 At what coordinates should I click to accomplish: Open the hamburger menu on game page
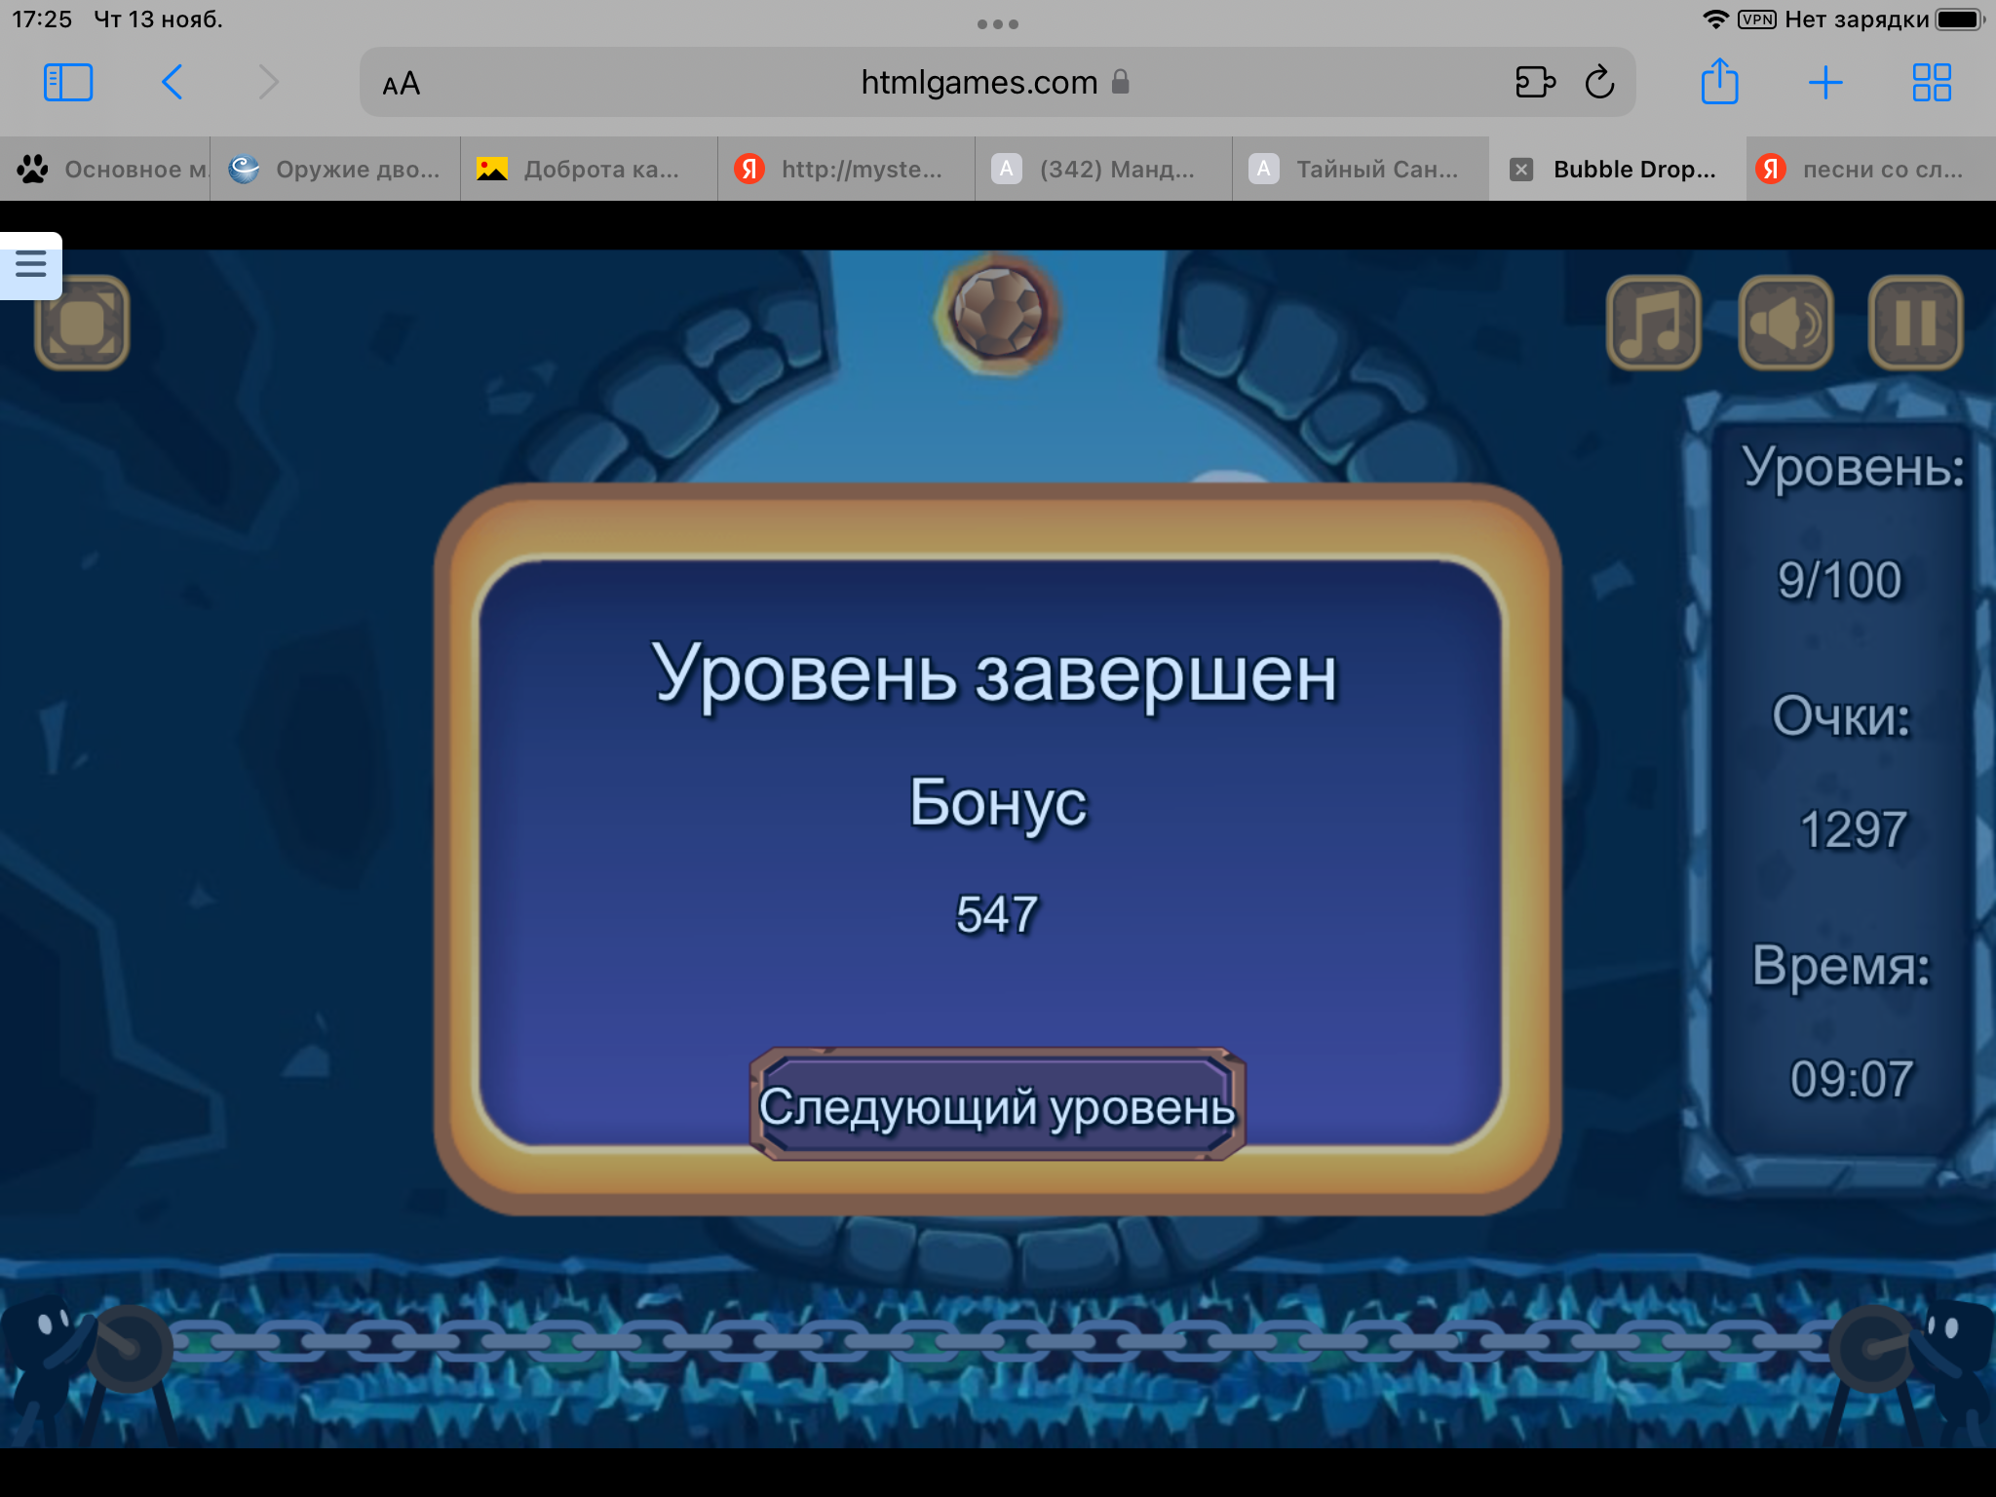[30, 264]
